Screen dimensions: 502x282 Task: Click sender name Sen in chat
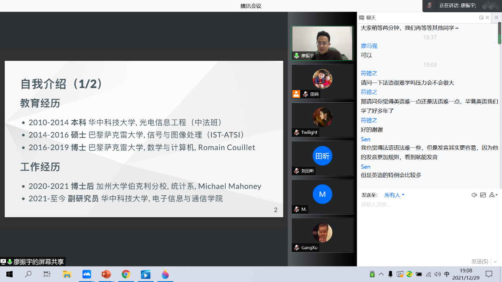365,139
